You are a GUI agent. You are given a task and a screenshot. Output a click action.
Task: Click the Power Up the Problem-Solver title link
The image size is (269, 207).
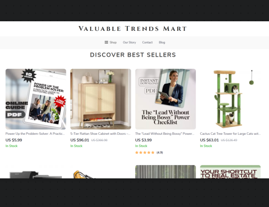click(35, 134)
